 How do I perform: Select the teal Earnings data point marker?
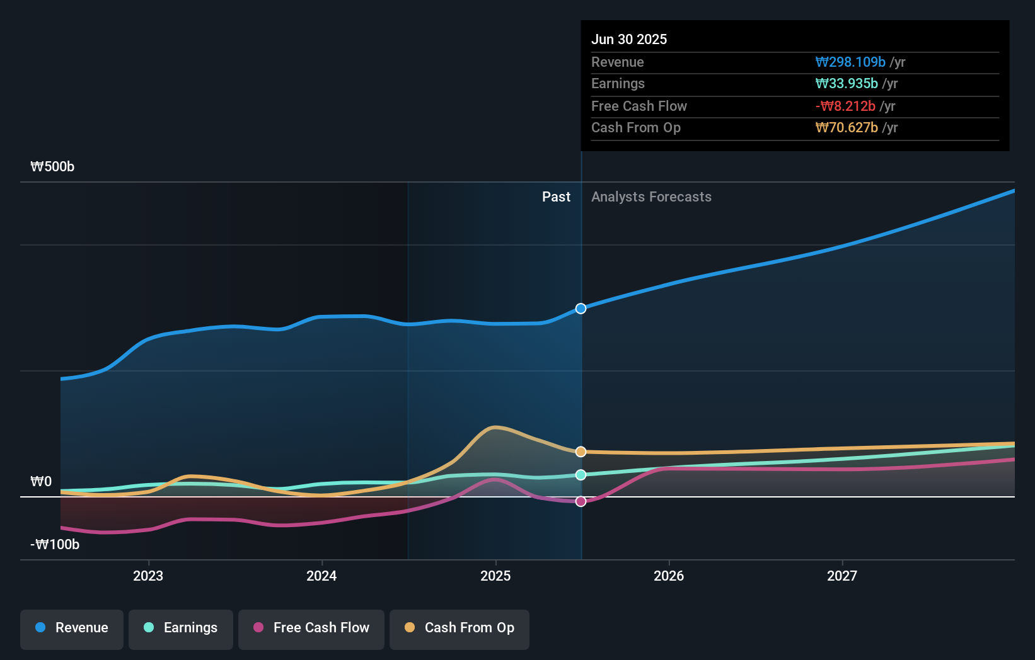(581, 475)
